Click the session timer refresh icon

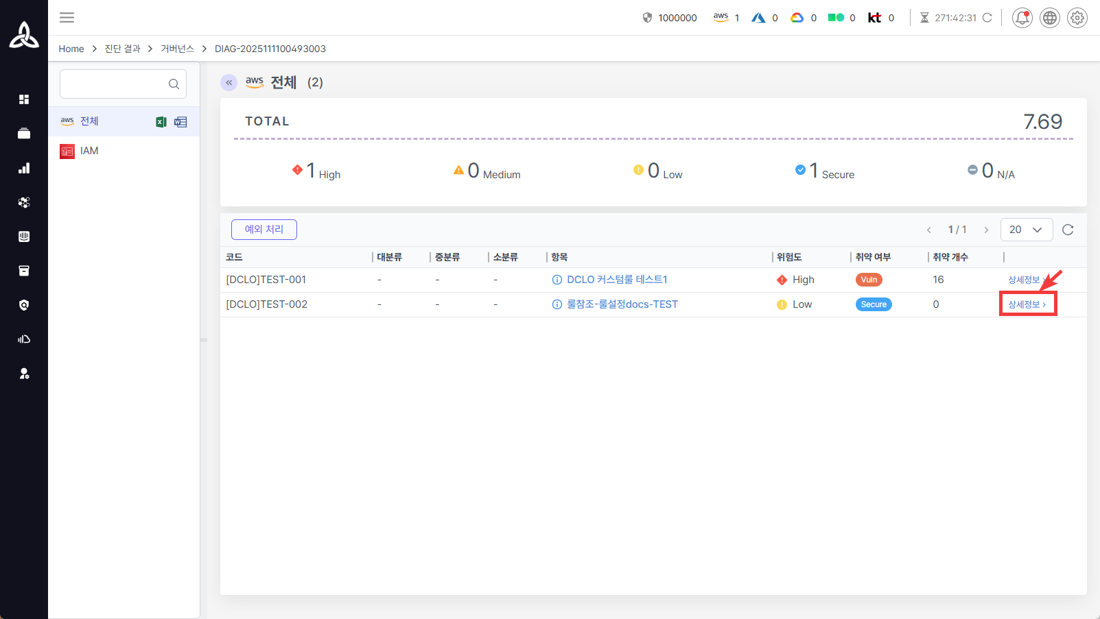click(987, 18)
